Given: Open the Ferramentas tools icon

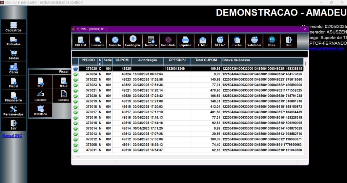Looking at the screenshot, I should (x=14, y=111).
